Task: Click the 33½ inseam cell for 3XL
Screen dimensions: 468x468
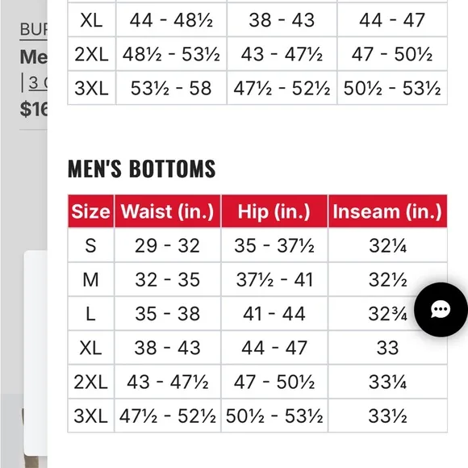Action: pyautogui.click(x=387, y=416)
